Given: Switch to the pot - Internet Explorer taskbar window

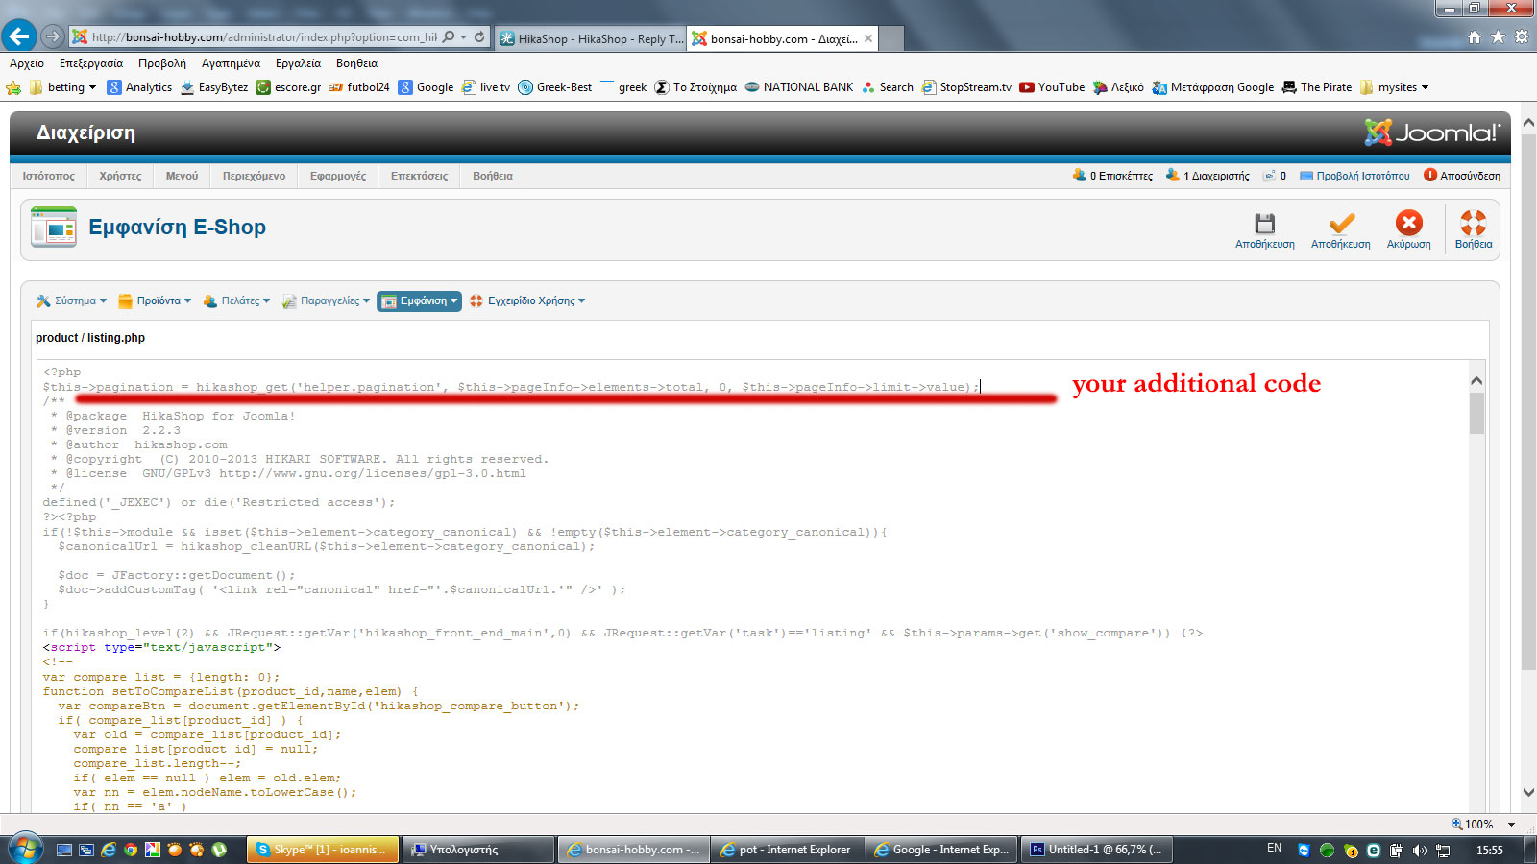Looking at the screenshot, I should coord(788,850).
